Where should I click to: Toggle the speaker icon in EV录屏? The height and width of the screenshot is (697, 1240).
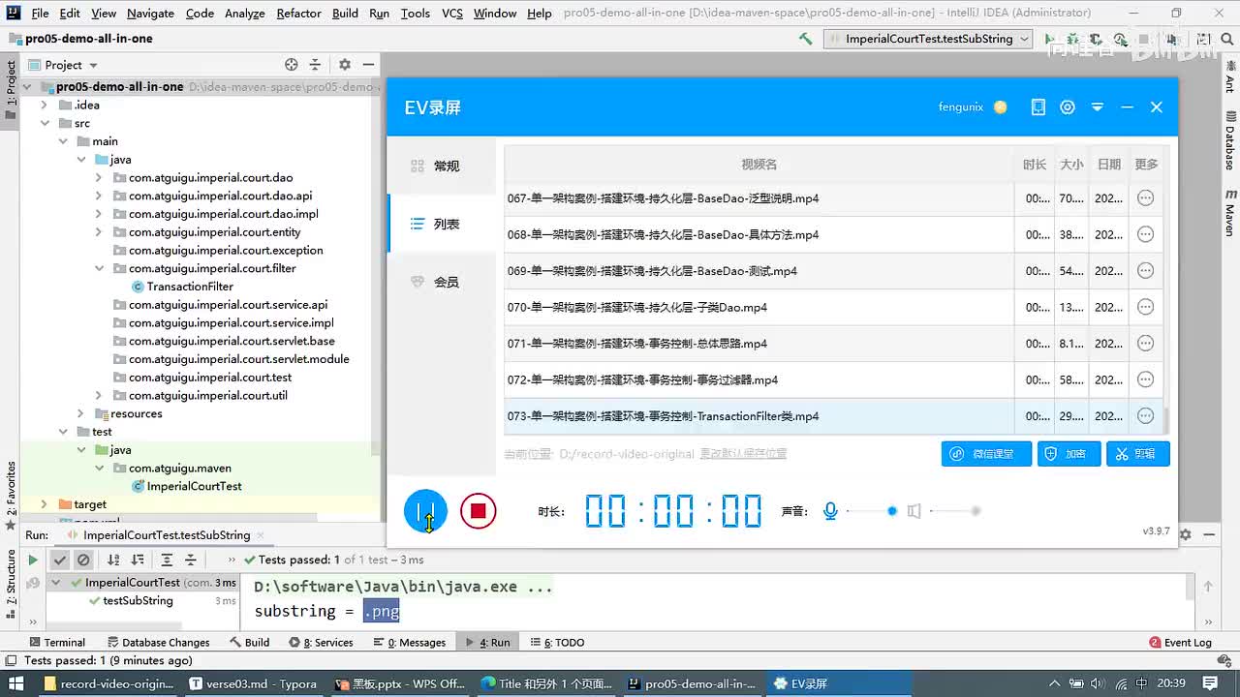914,511
